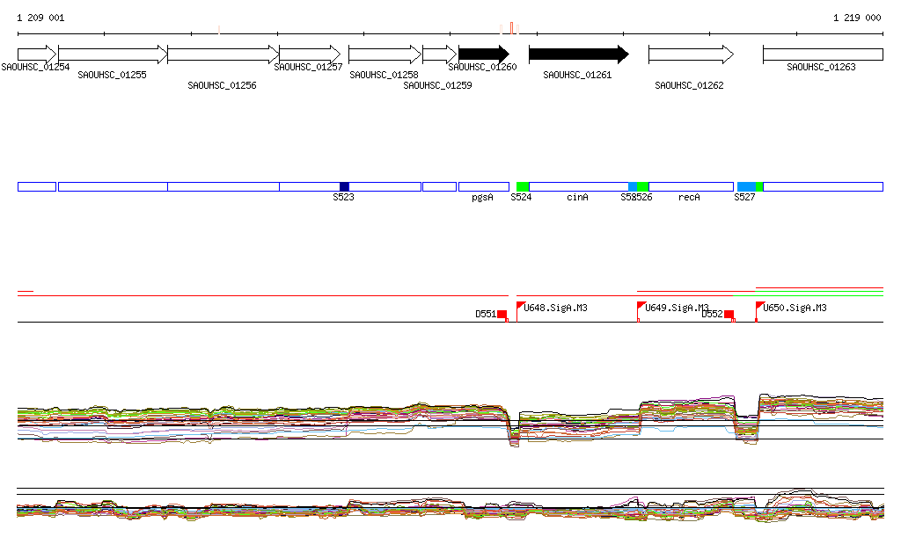Viewport: 901px width, 537px height.
Task: Select the D551 red terminator marker
Action: point(502,315)
